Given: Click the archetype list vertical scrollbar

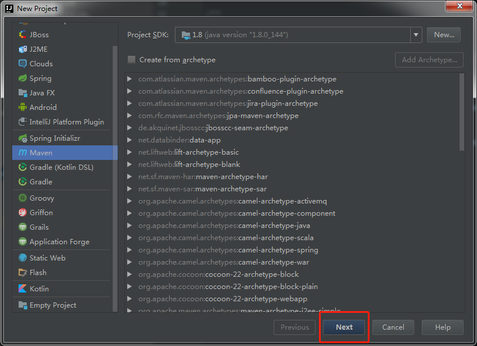Looking at the screenshot, I should pyautogui.click(x=462, y=112).
